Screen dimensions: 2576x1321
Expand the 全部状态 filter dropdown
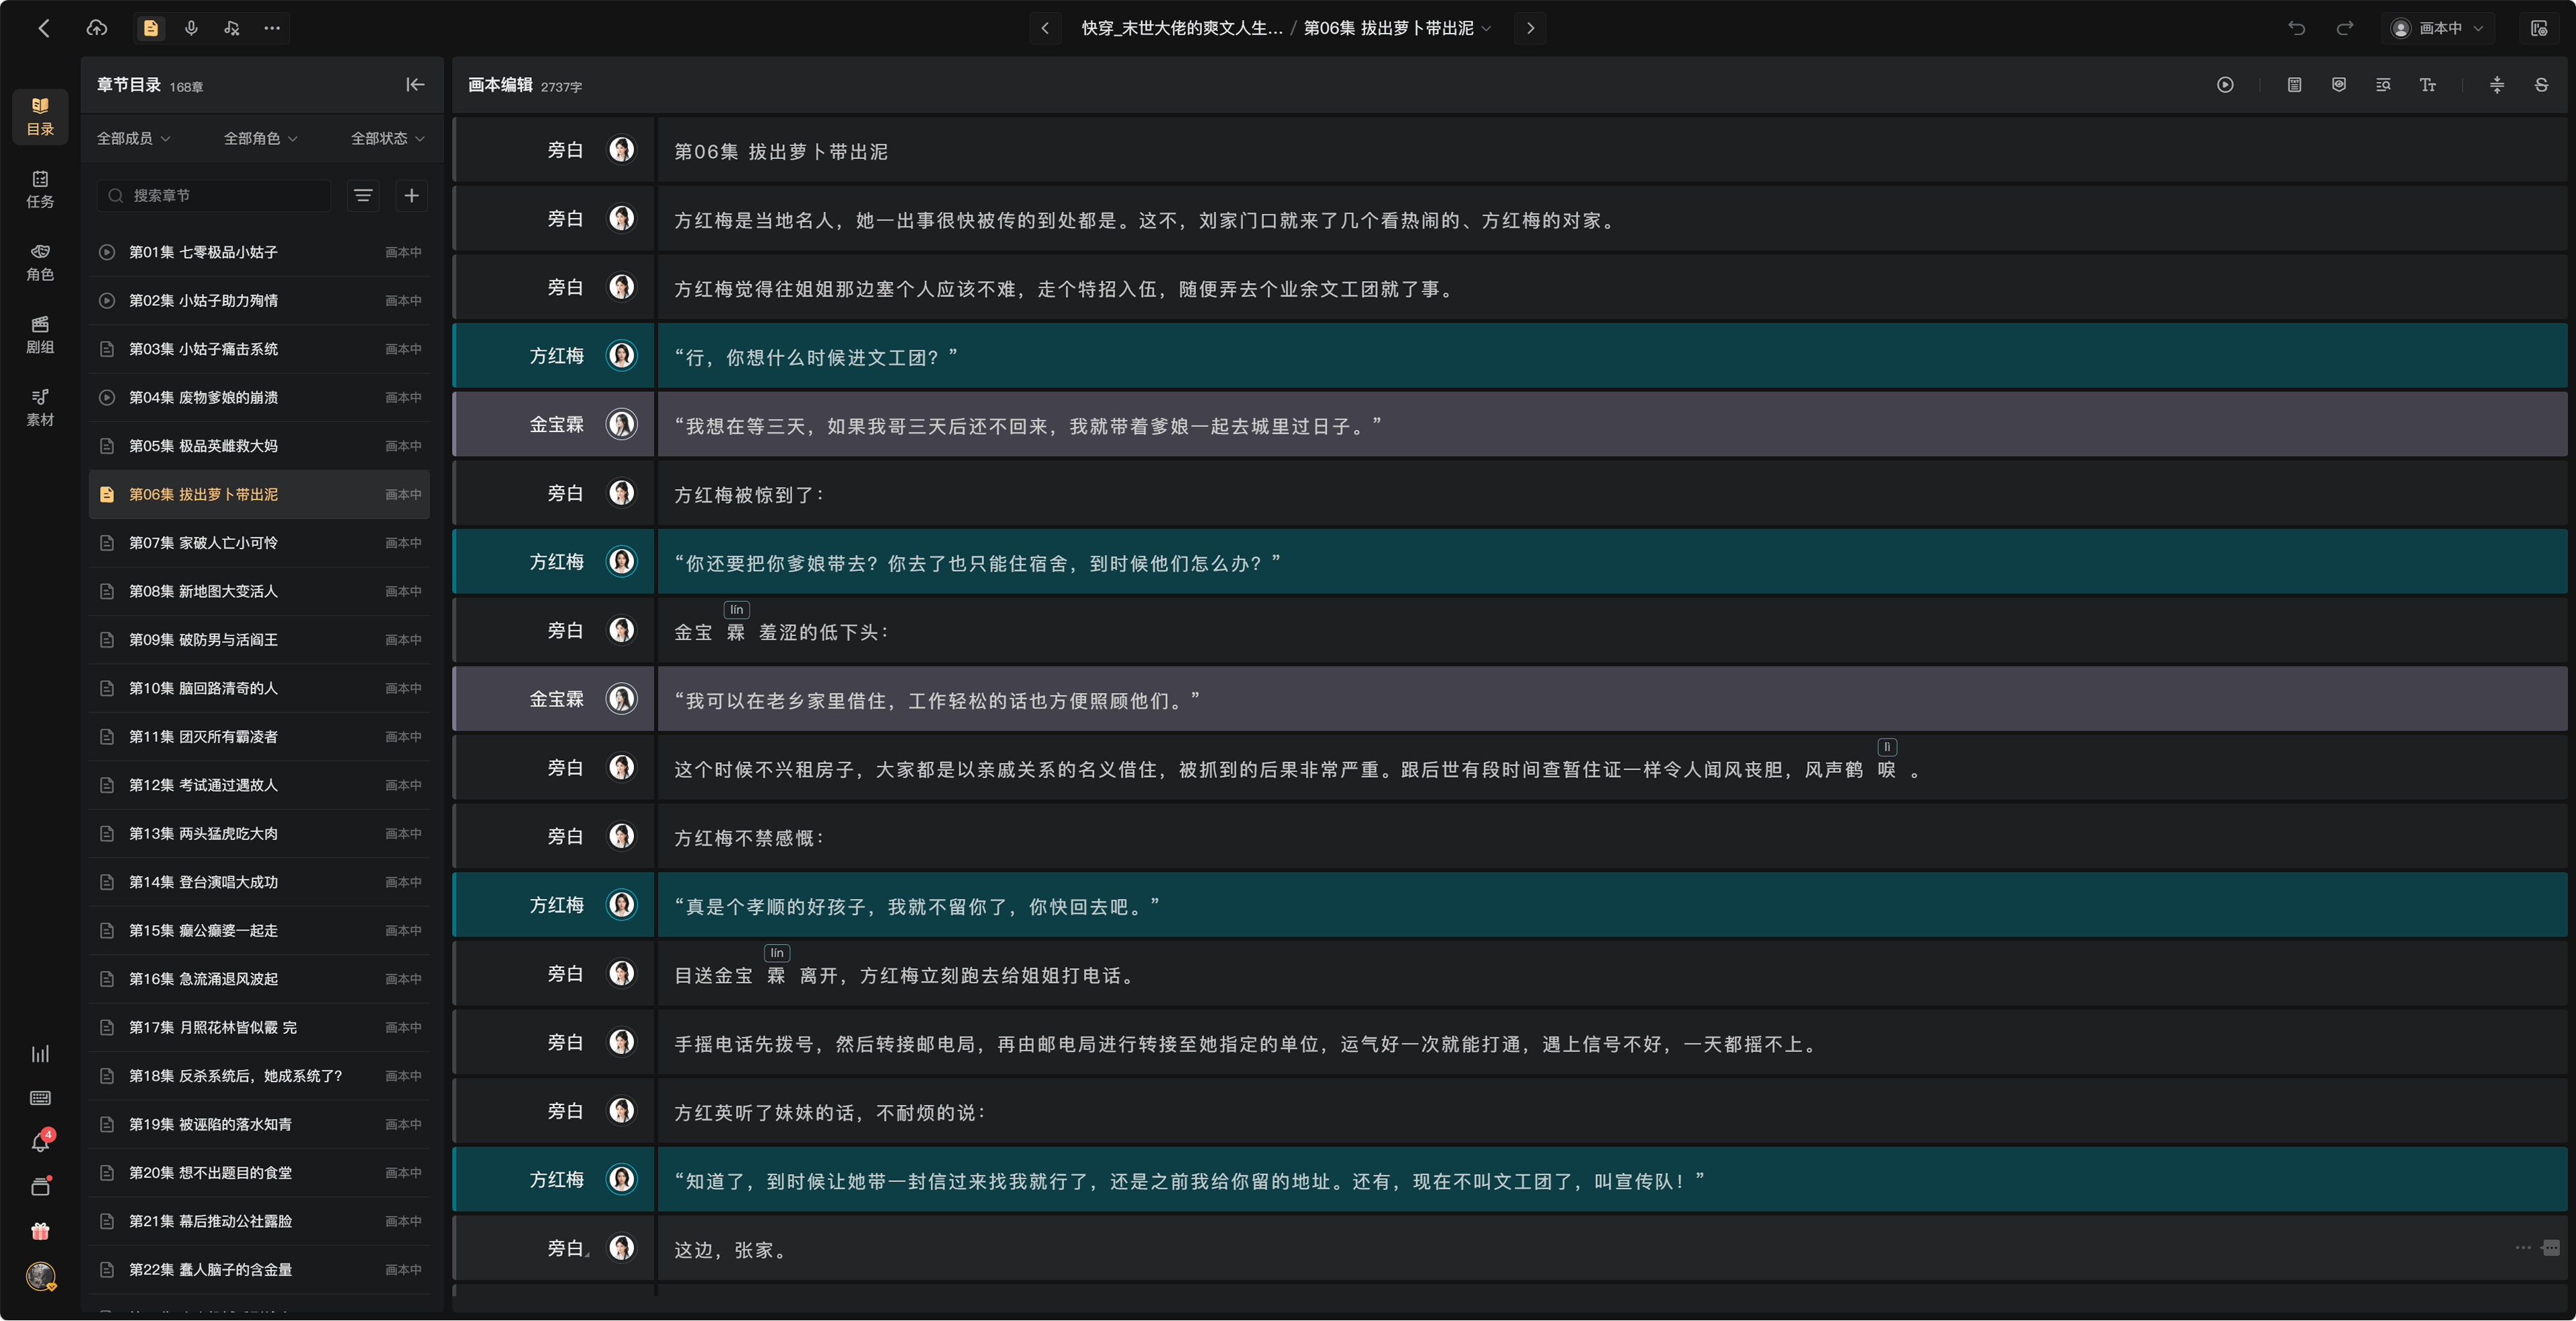[x=388, y=138]
